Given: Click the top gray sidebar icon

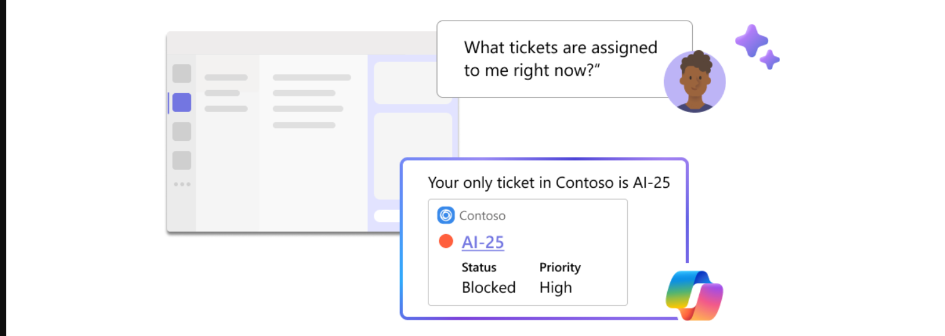Looking at the screenshot, I should point(182,73).
